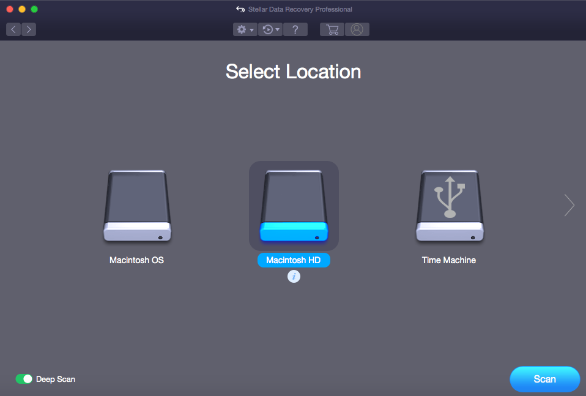Deselect the Macintosh HD drive
The image size is (586, 396).
click(x=294, y=205)
